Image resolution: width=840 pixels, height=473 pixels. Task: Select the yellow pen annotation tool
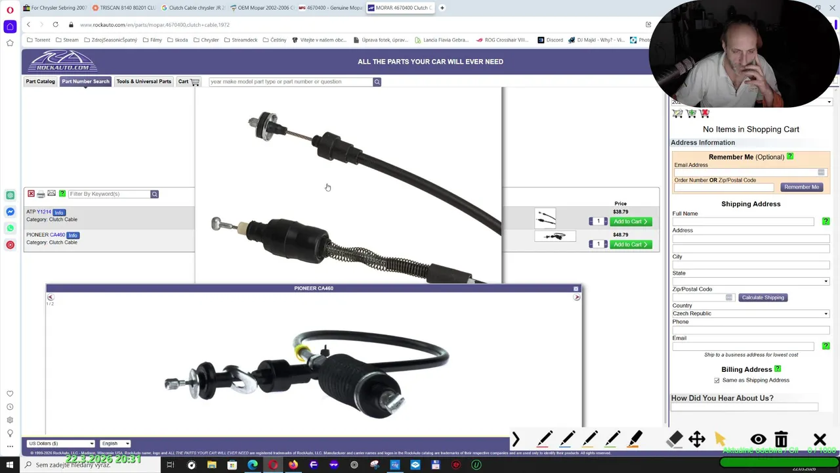coord(590,439)
